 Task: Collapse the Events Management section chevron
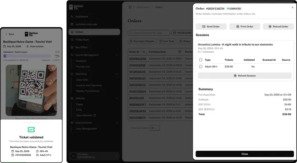(117, 55)
